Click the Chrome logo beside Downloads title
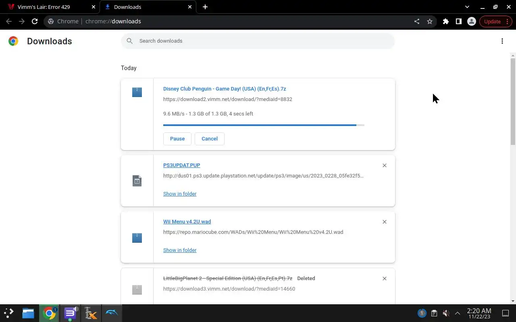The width and height of the screenshot is (516, 322). pos(13,41)
